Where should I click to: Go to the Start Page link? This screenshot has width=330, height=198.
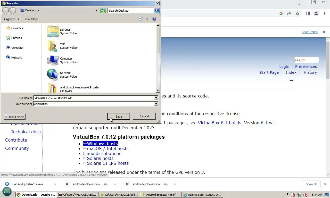pyautogui.click(x=269, y=72)
